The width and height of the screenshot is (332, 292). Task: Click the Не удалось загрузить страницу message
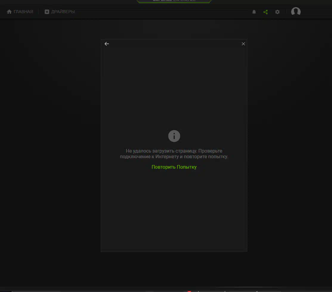(x=174, y=154)
